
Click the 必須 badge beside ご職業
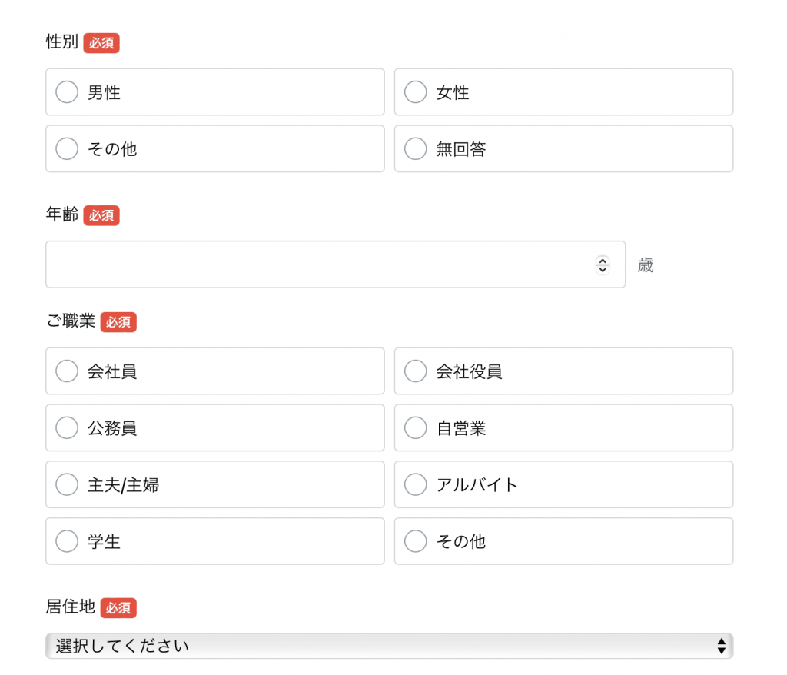[x=118, y=322]
